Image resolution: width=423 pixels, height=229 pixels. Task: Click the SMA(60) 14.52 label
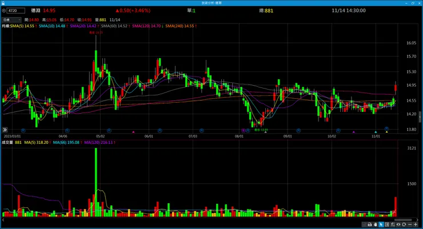tap(114, 26)
